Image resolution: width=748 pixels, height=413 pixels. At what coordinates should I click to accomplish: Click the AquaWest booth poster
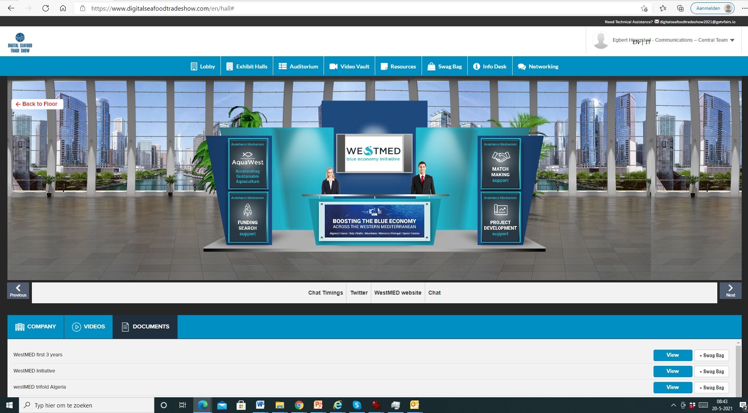[x=248, y=163]
